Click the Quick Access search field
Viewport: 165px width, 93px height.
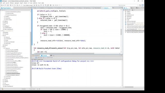[128, 5]
